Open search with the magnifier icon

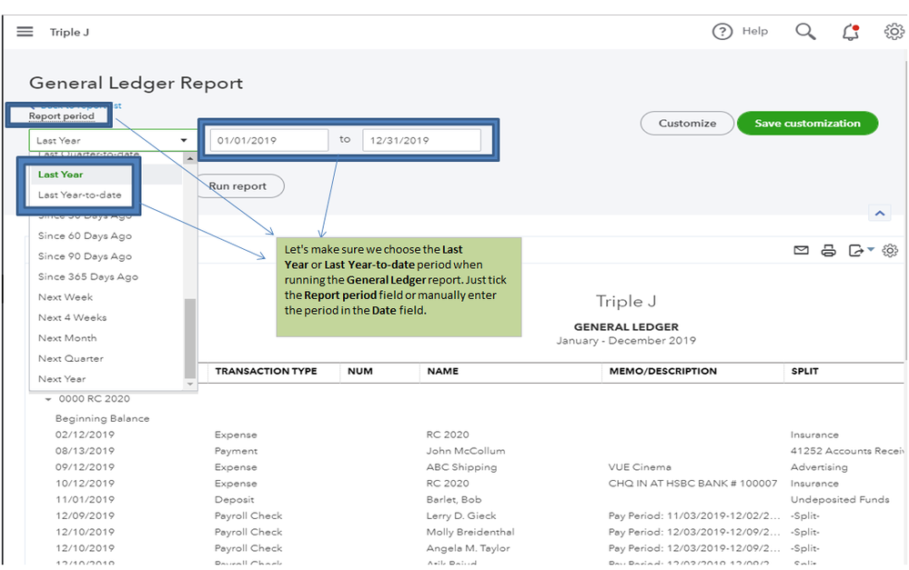[x=805, y=32]
